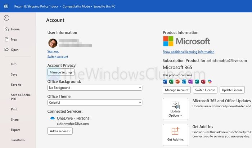Click the Account page heading
The height and width of the screenshot is (148, 252).
55,20
